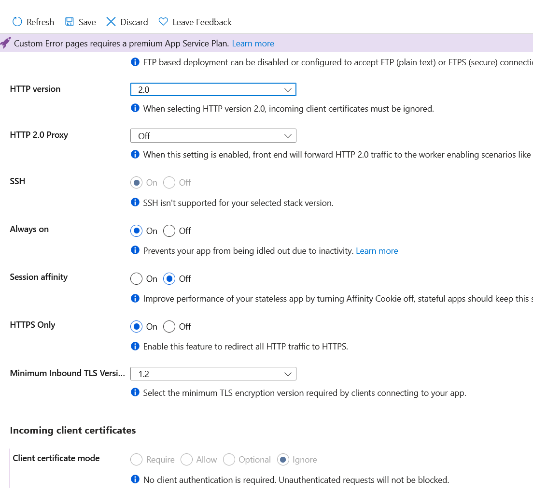Click the Custom Error pages banner text

click(121, 44)
